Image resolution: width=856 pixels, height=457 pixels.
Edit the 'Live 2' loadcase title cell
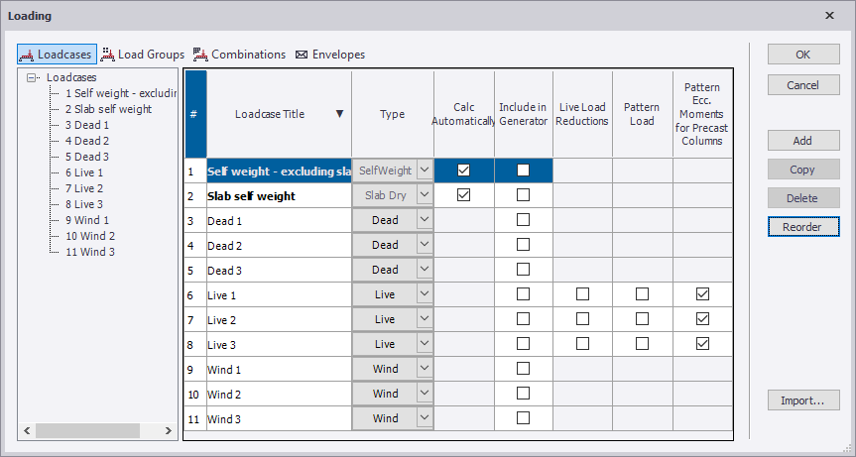(x=279, y=319)
